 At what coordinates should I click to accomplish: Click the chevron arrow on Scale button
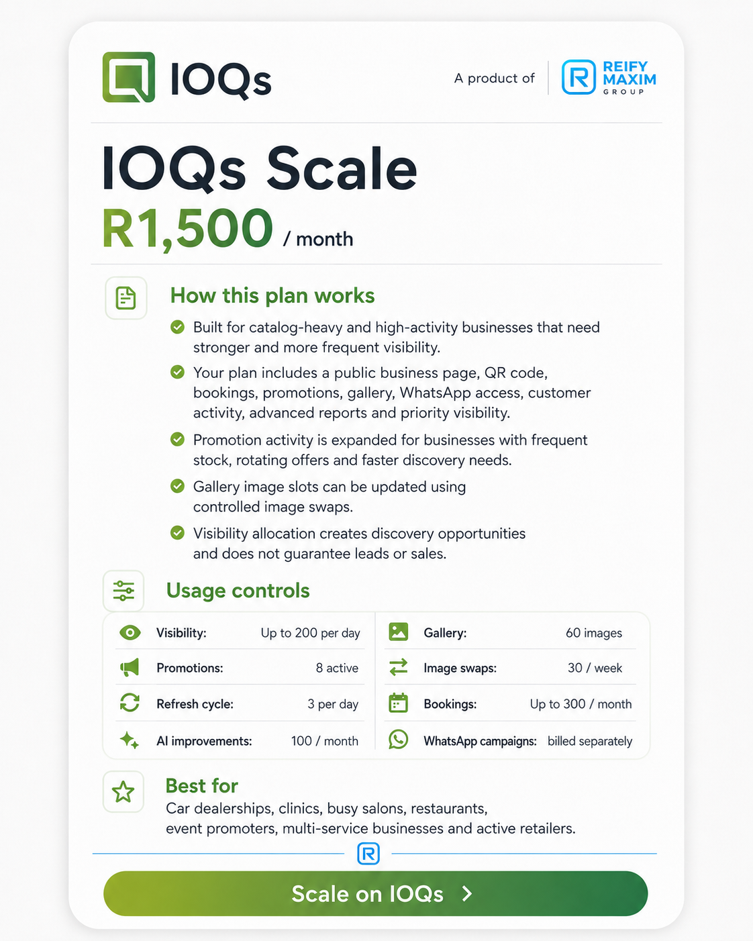tap(468, 893)
